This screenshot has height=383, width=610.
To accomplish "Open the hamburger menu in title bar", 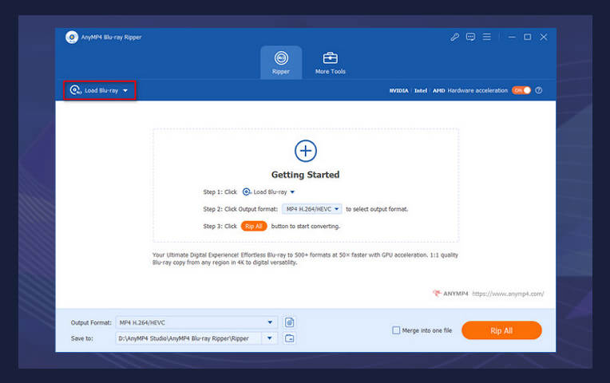I will [x=487, y=37].
